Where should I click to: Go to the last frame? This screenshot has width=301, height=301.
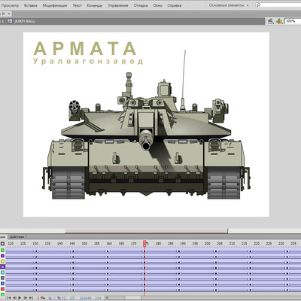point(31,298)
